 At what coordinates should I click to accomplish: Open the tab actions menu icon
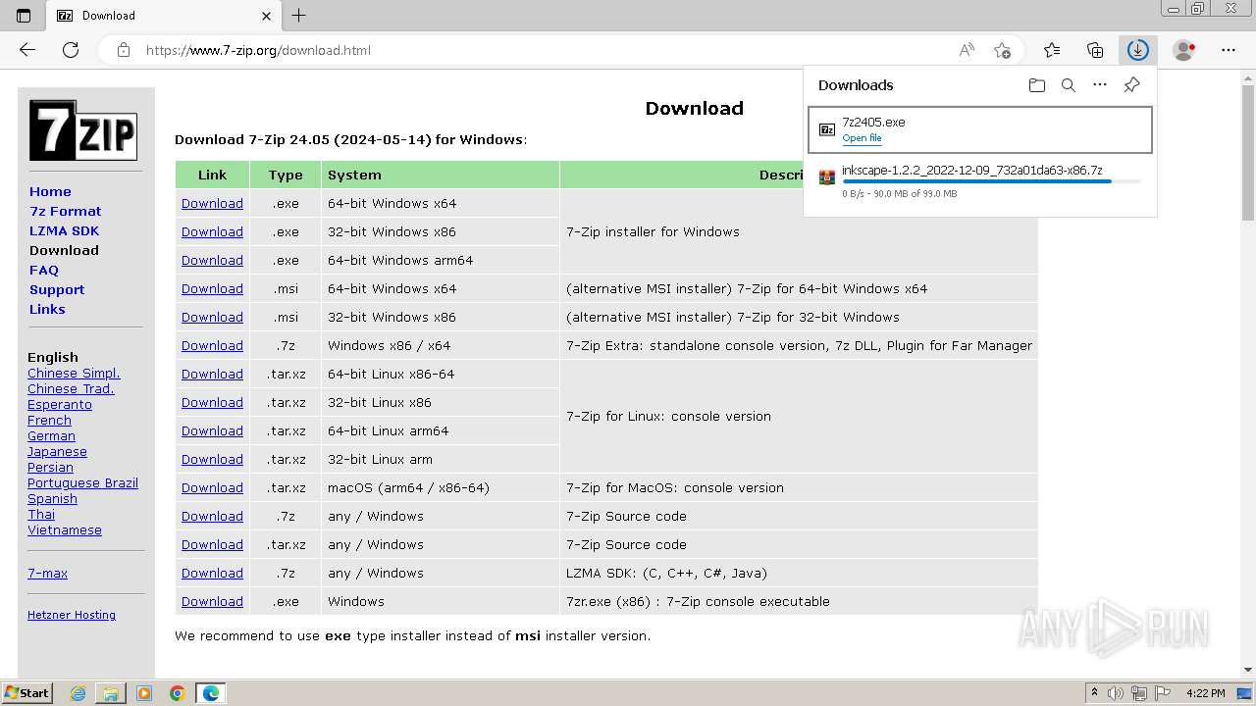click(x=24, y=16)
